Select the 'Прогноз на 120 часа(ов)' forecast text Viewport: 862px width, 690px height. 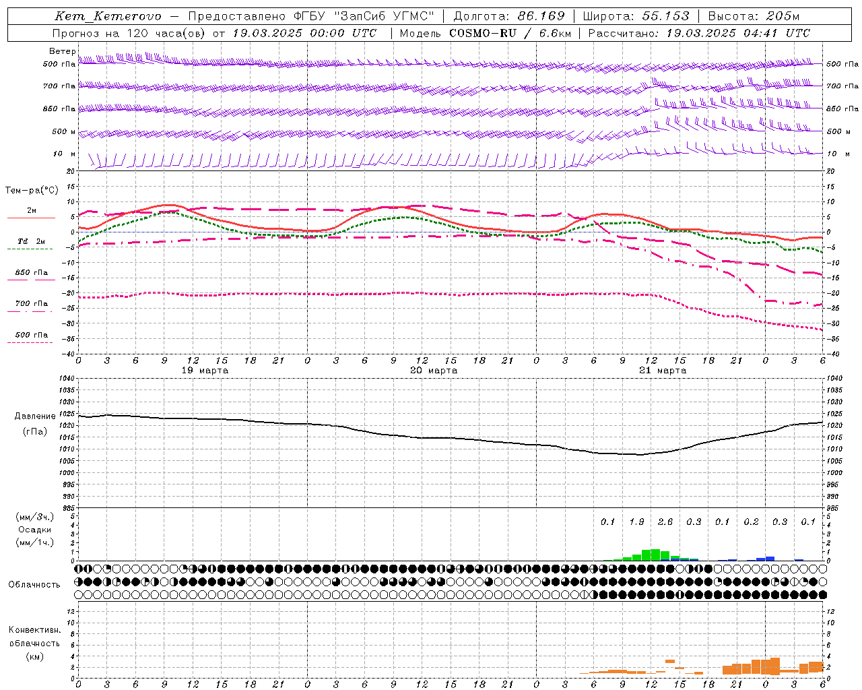coord(129,33)
